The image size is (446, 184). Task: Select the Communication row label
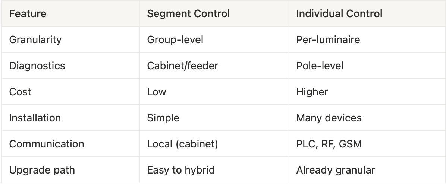[47, 144]
